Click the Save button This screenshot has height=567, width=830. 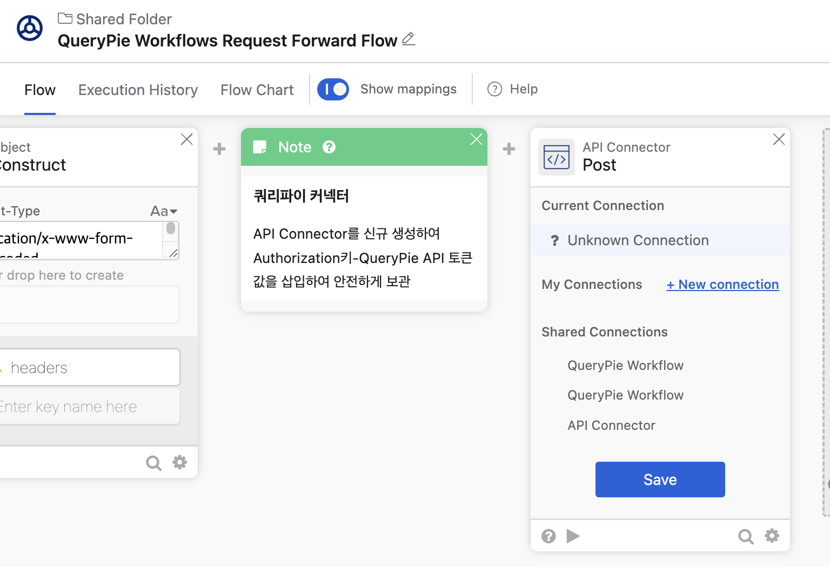660,480
